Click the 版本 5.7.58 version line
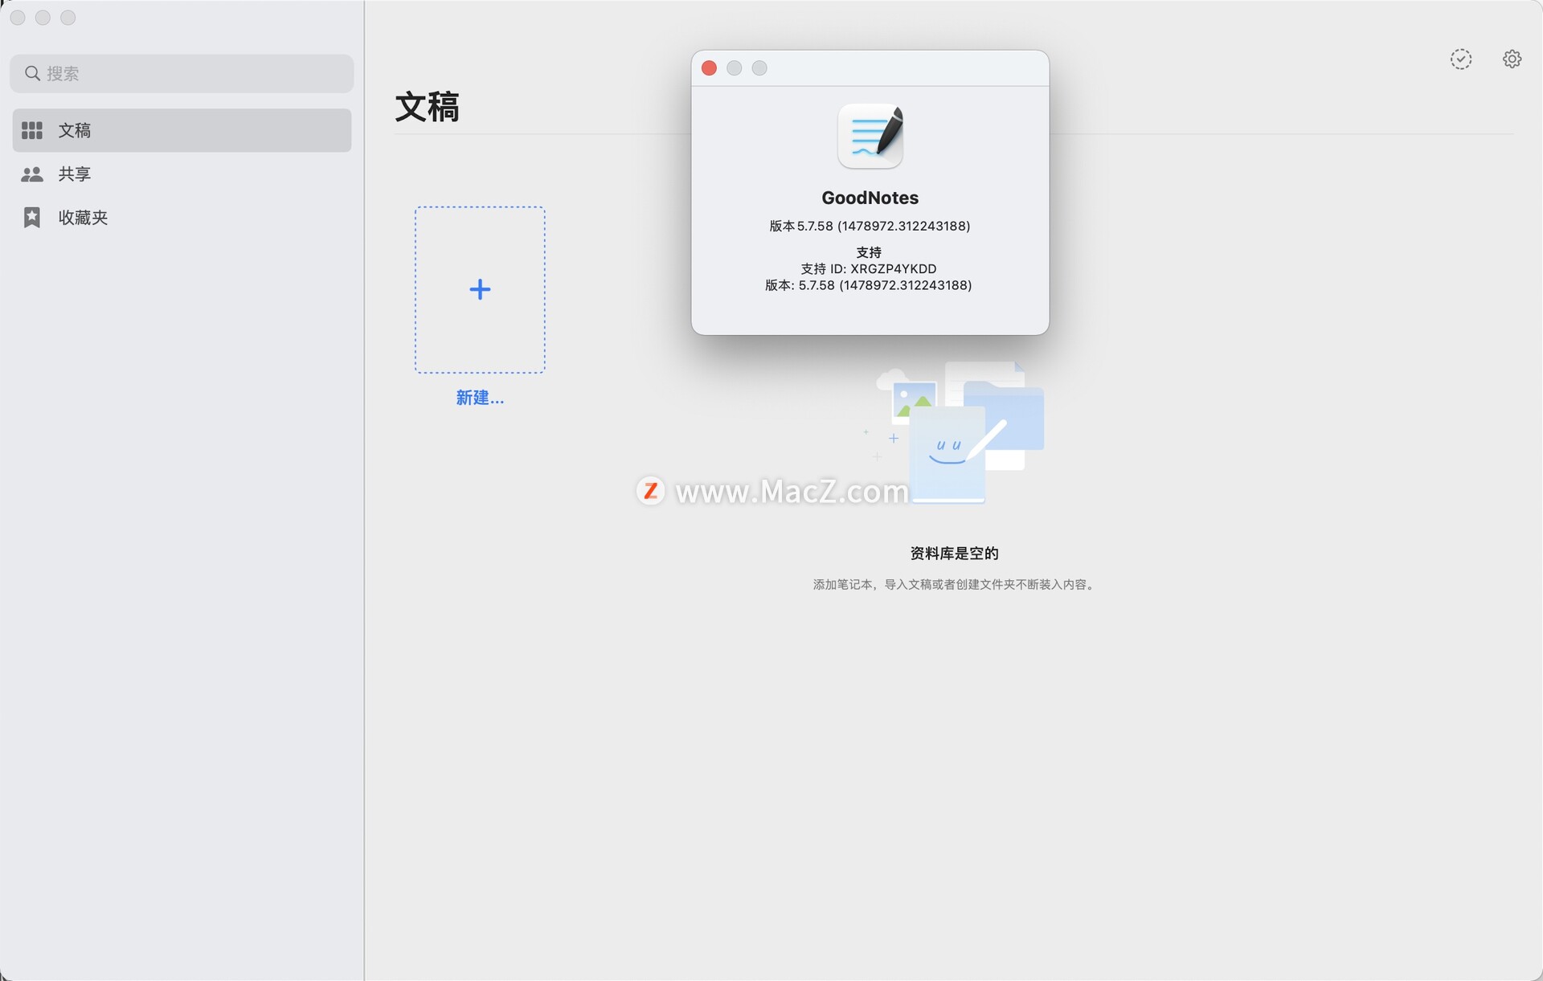Screen dimensions: 1543x981 [x=870, y=226]
